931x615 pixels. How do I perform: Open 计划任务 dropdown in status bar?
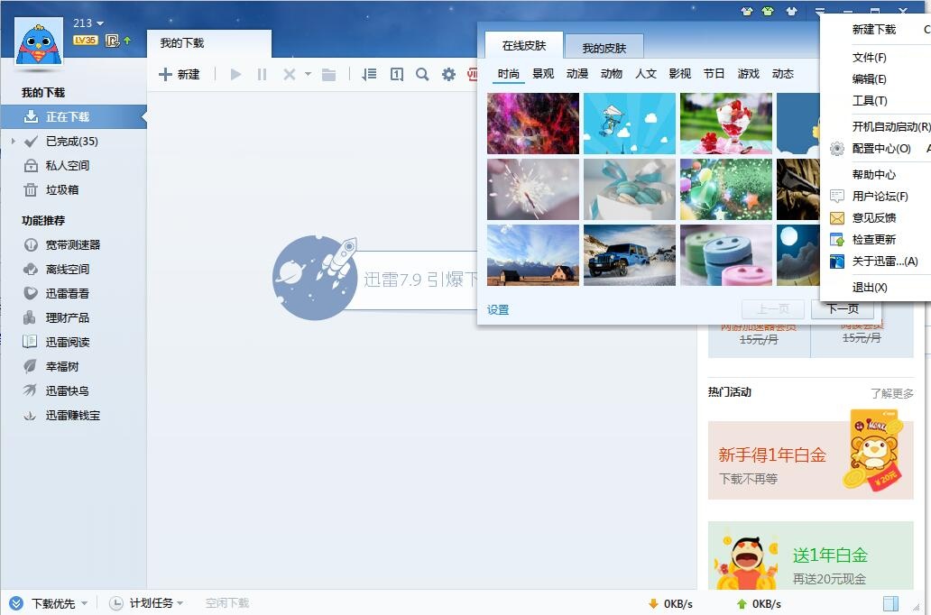147,603
